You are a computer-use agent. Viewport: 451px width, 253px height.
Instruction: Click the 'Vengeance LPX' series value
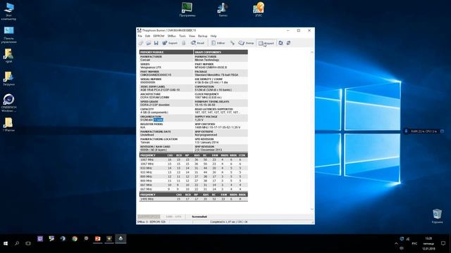[x=151, y=67]
